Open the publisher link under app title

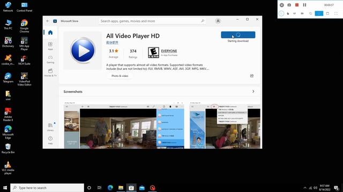tap(112, 43)
